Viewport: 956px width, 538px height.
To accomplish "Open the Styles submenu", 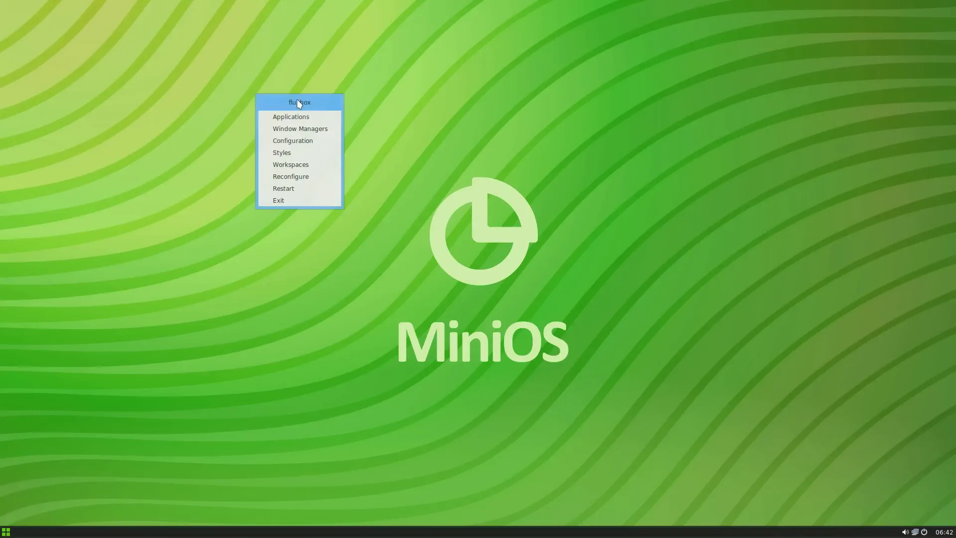I will [299, 152].
